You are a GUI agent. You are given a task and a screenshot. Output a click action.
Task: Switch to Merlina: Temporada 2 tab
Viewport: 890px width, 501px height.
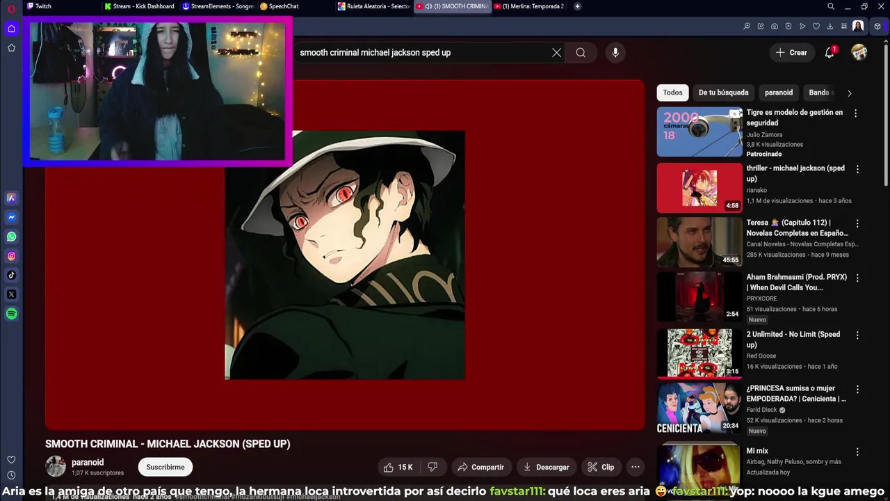click(530, 6)
